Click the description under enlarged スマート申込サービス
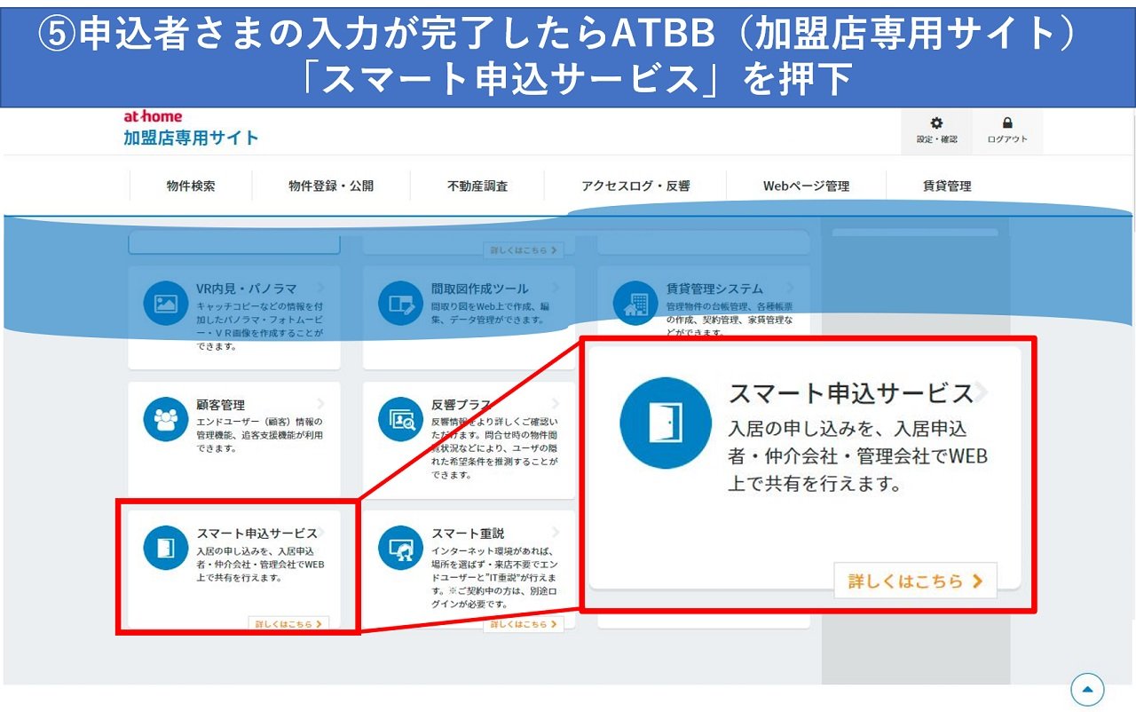 [x=857, y=457]
